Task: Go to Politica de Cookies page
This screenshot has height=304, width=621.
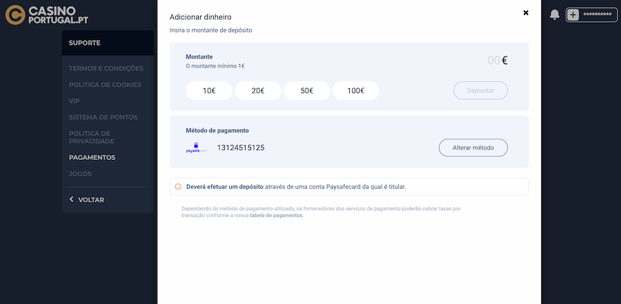Action: [105, 85]
